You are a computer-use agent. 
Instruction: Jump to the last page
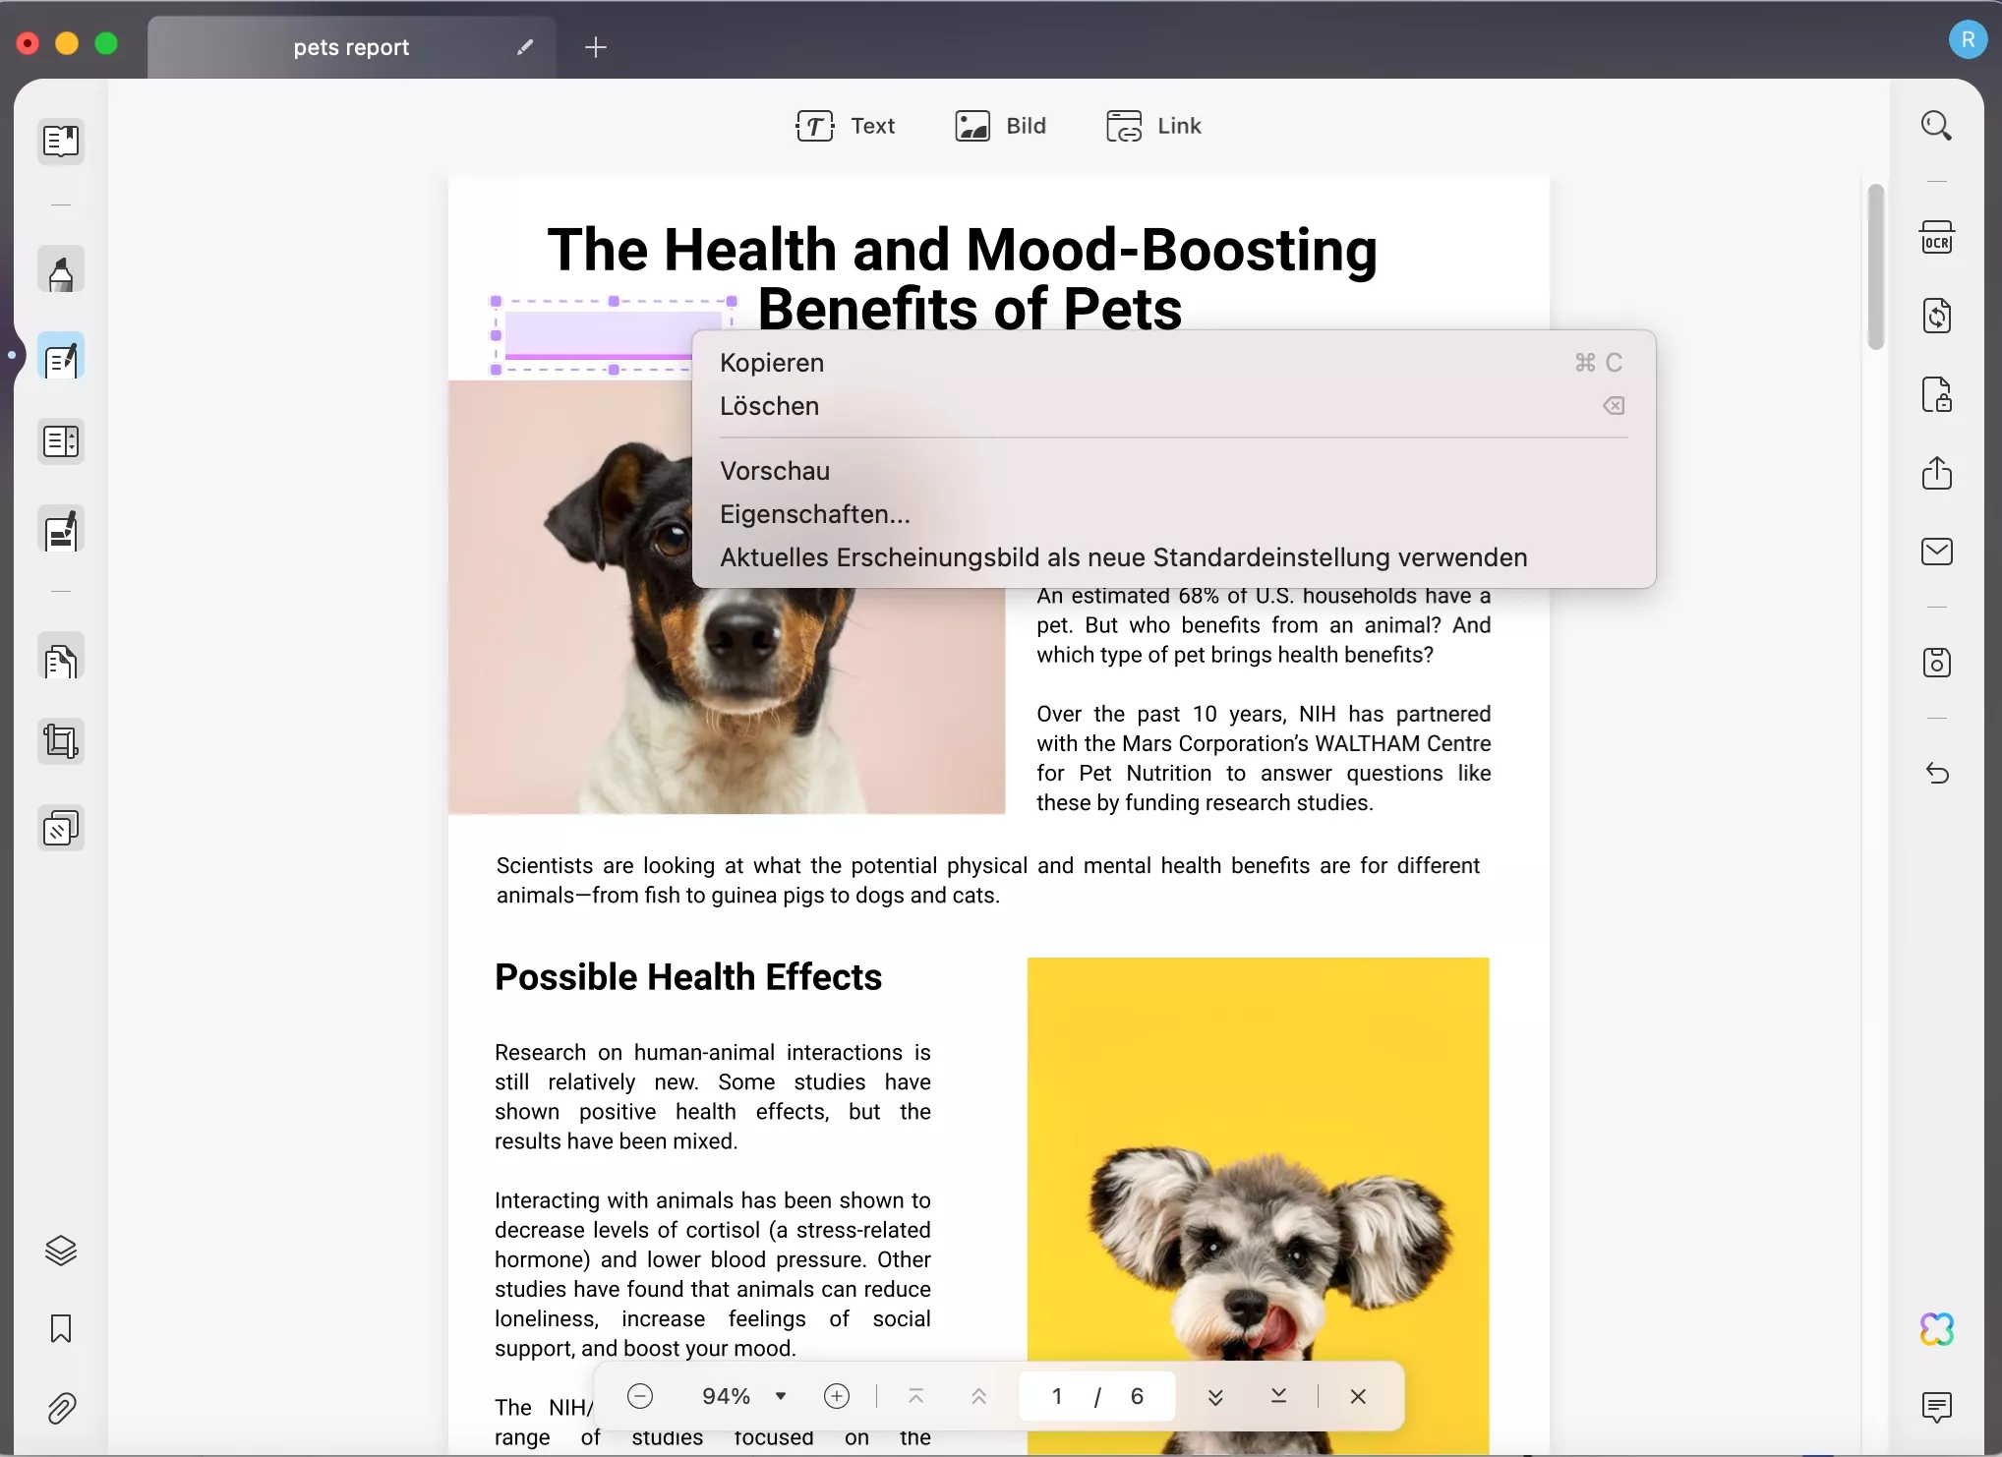(1278, 1396)
